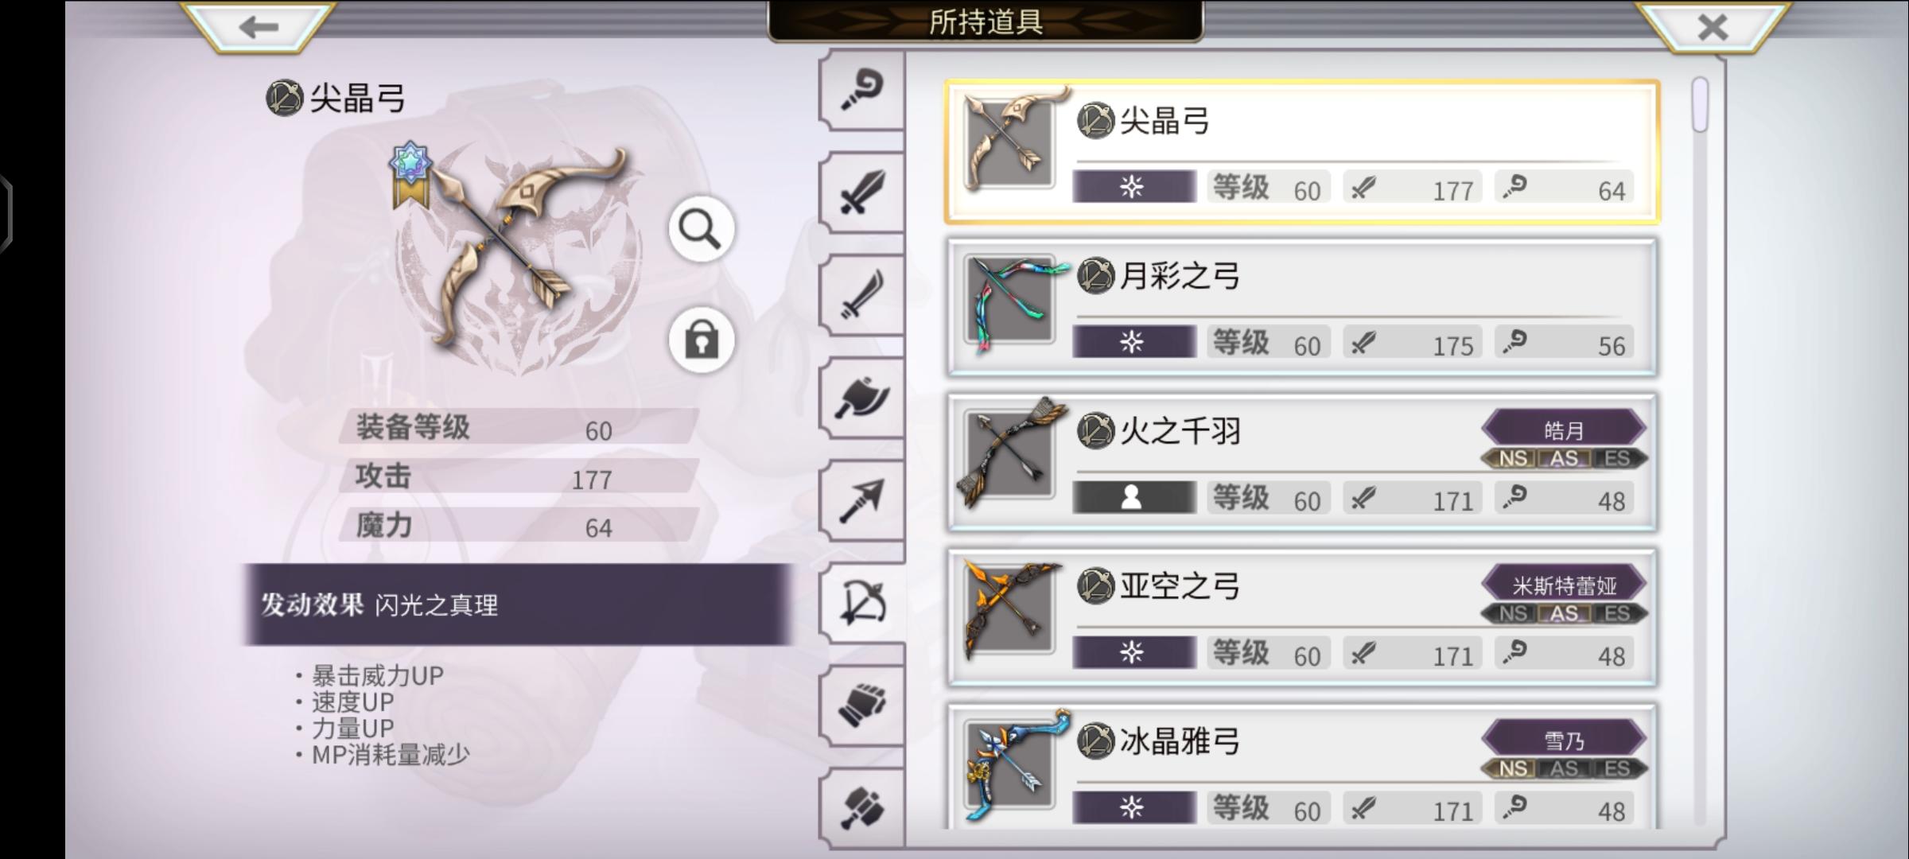1909x859 pixels.
Task: Click the 尖晶弓 list thumbnail
Action: click(1010, 142)
